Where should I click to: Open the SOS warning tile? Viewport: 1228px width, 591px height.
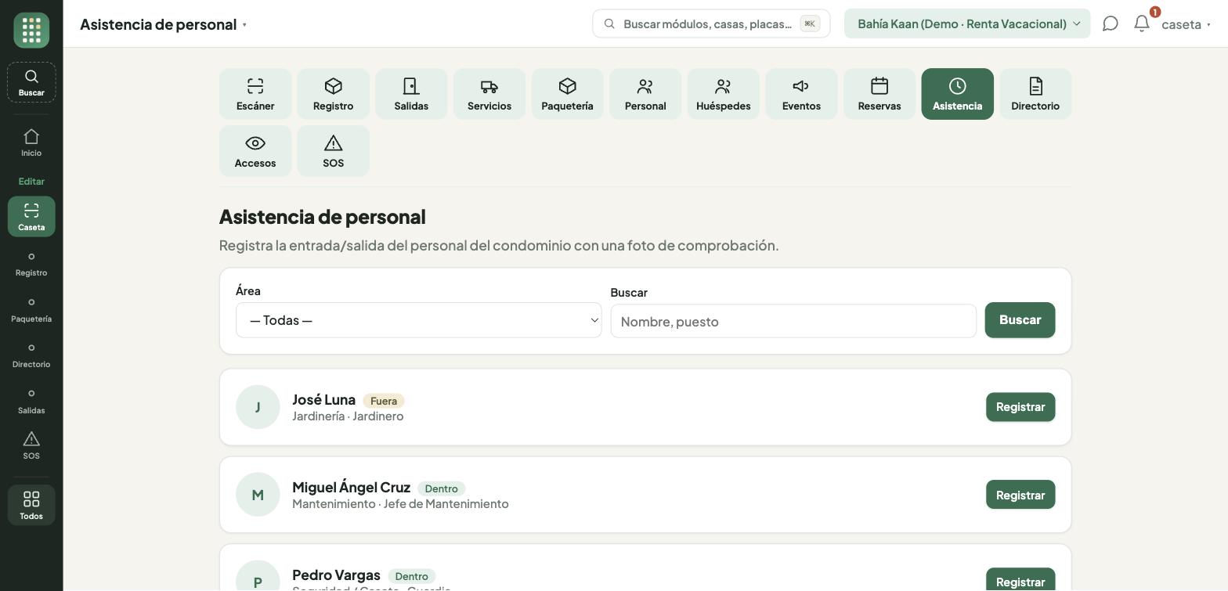point(333,151)
